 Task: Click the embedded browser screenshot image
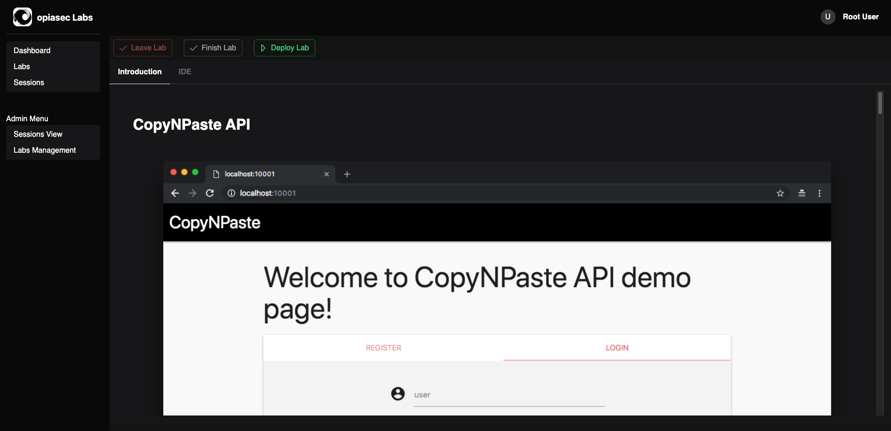(x=497, y=288)
